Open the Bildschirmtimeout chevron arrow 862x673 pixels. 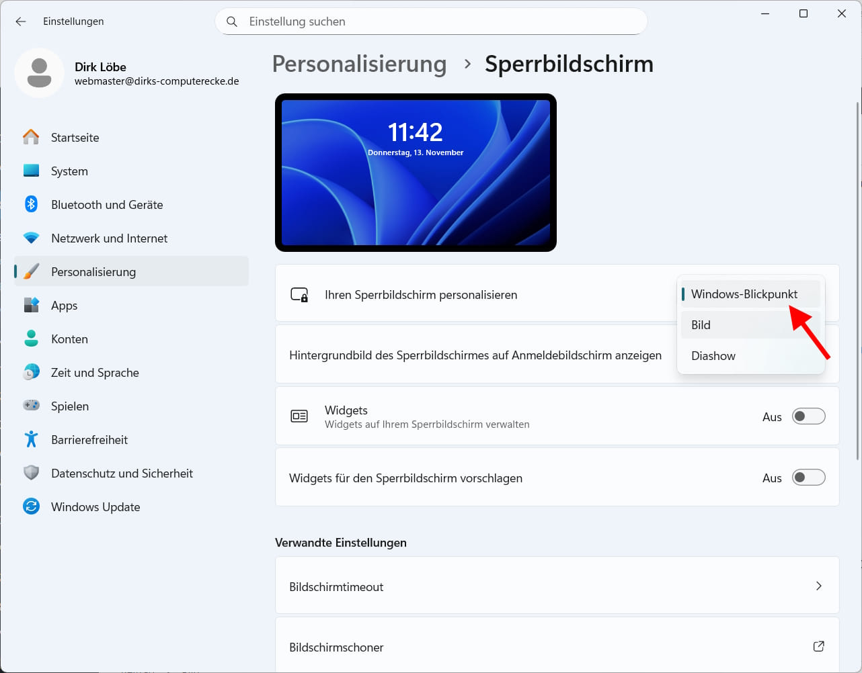tap(818, 586)
